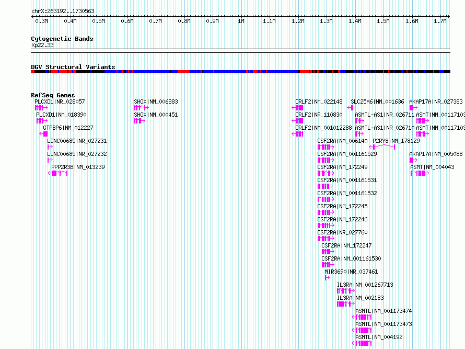This screenshot has height=349, width=465.
Task: Open the GTPBP6|NM_012227 gene label
Action: coord(68,128)
